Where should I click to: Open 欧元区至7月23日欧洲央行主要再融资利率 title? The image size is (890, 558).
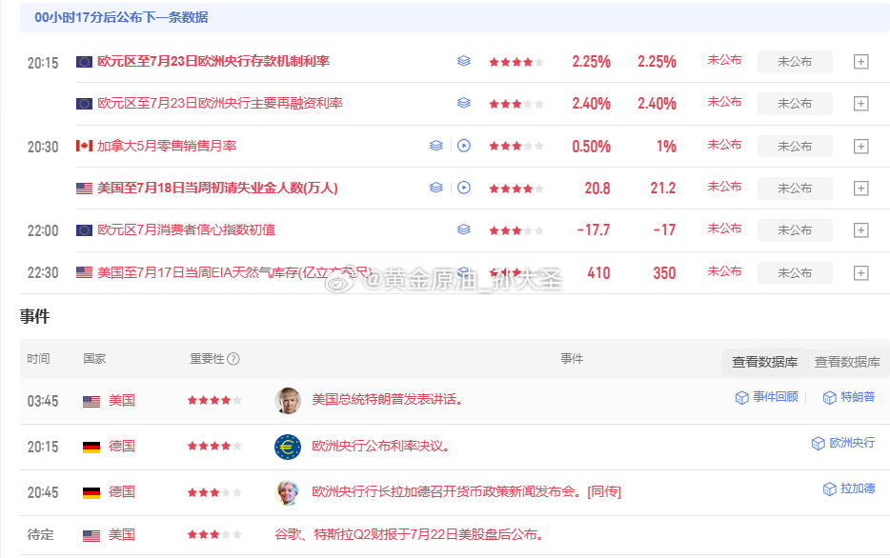220,103
